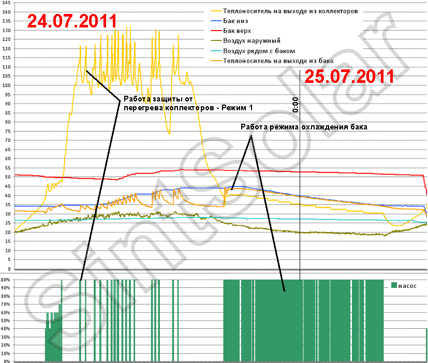Click the 130 label on the temperature axis
Viewport: 428px width, 363px height.
[6, 31]
